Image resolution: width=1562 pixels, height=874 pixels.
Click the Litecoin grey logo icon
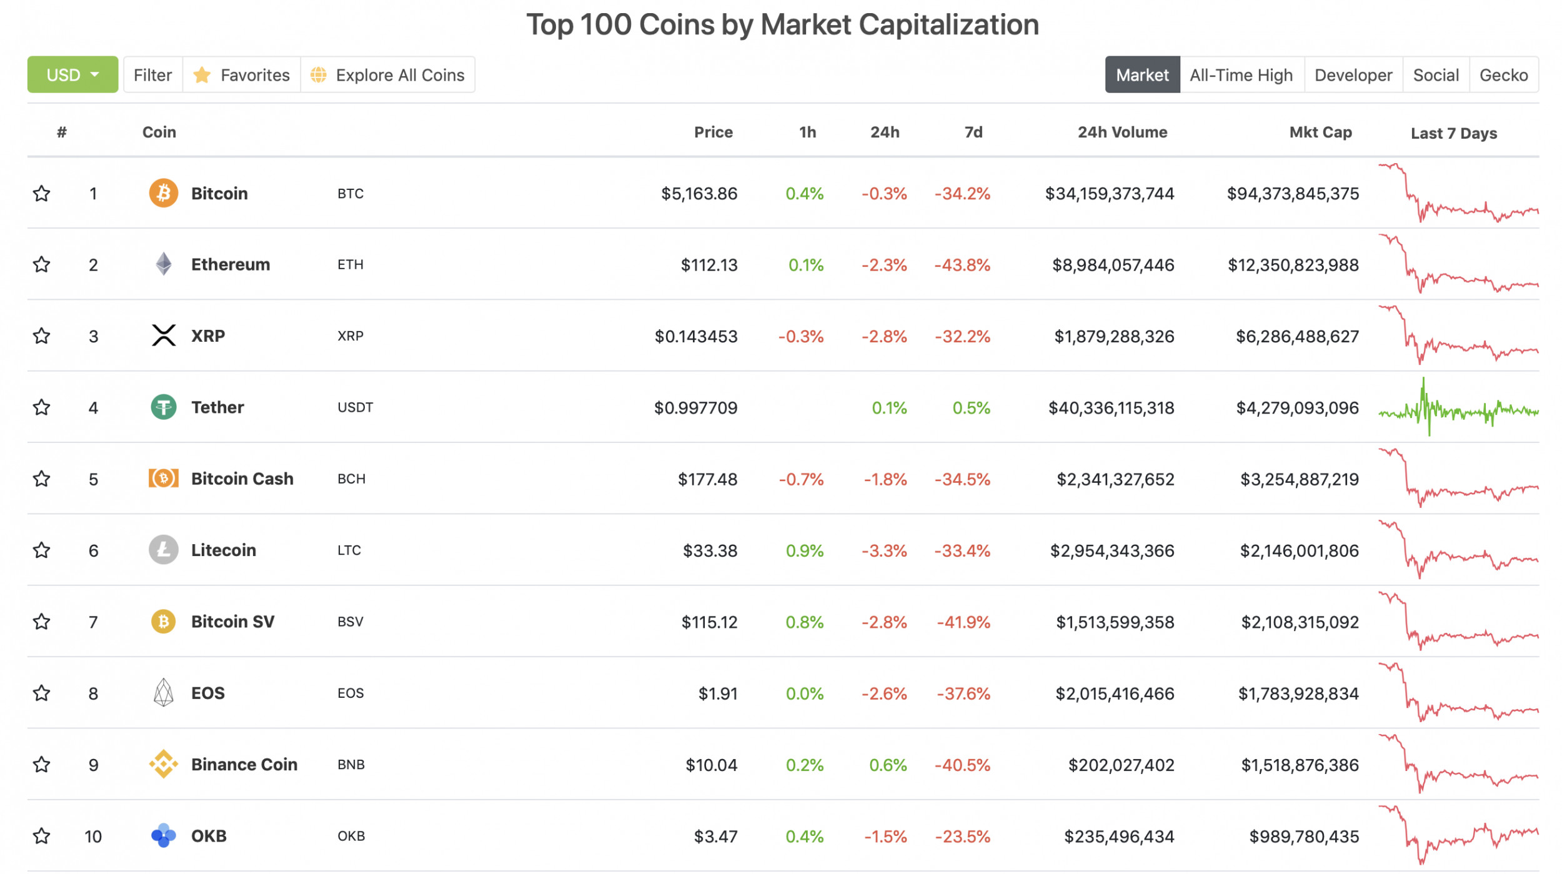point(163,550)
